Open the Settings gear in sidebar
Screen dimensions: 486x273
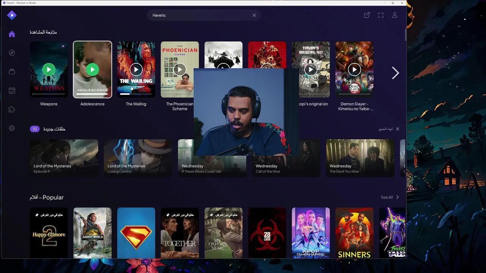pyautogui.click(x=12, y=128)
